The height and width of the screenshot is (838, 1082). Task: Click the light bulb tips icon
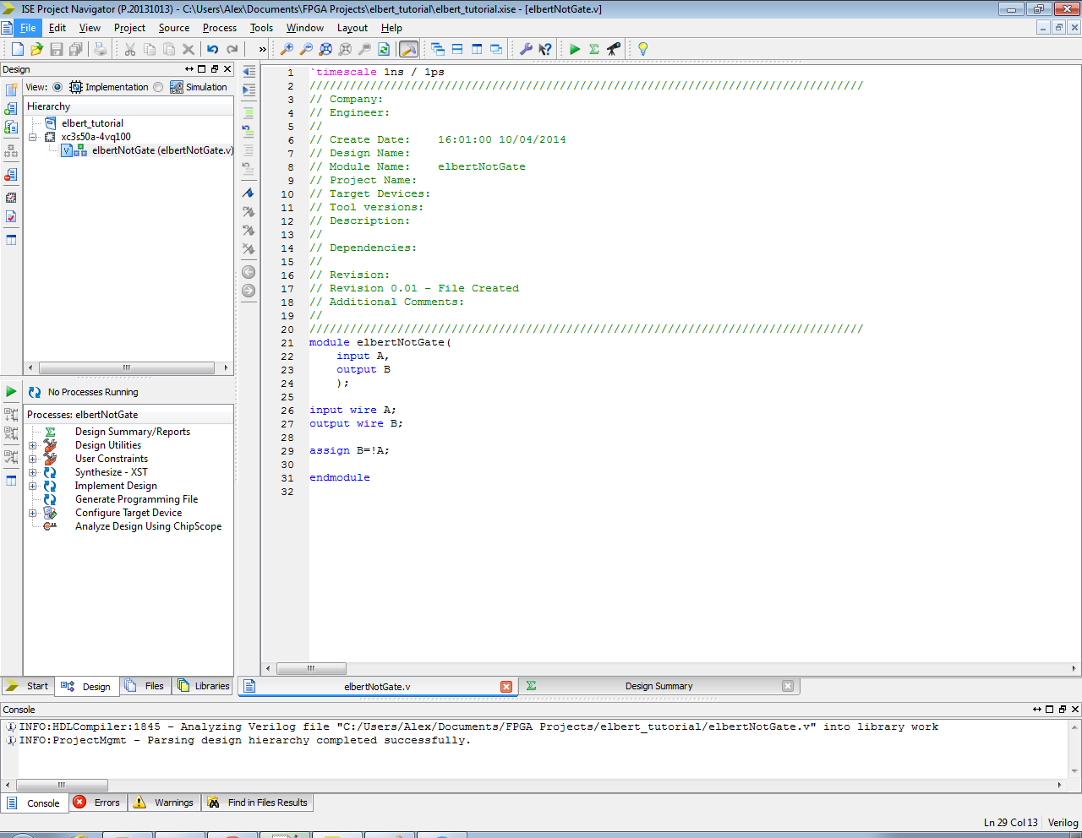click(x=642, y=49)
